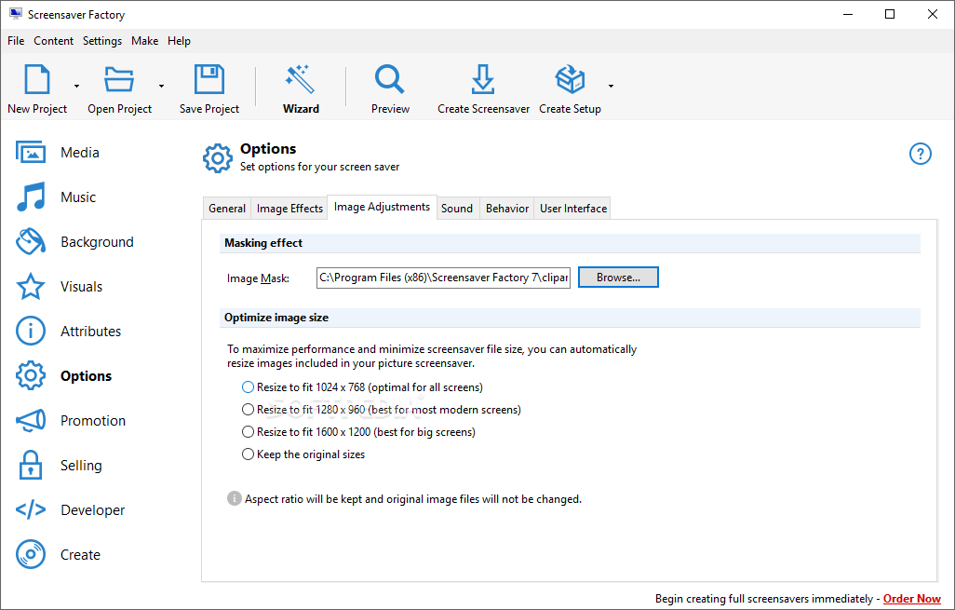955x610 pixels.
Task: Click the Browse... button
Action: click(x=618, y=278)
